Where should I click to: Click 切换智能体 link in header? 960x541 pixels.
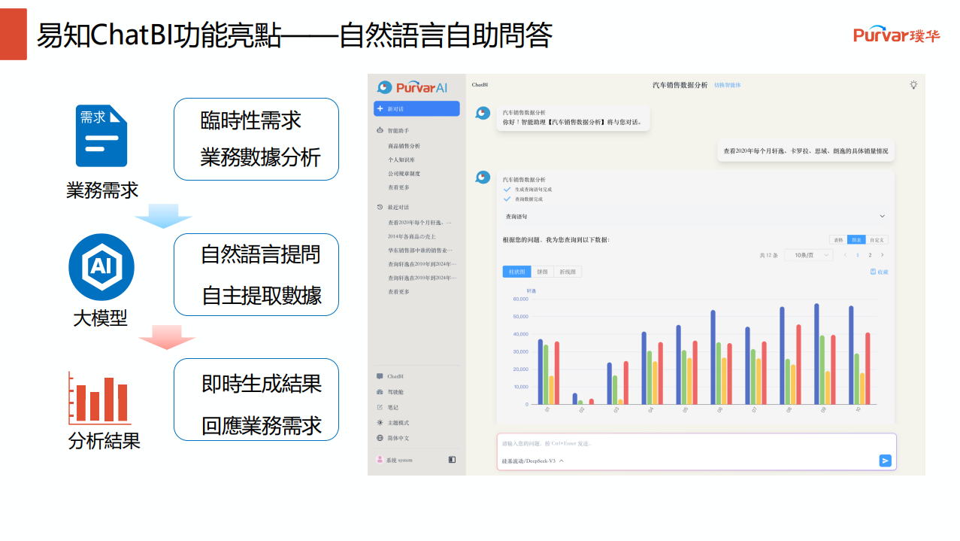point(727,85)
